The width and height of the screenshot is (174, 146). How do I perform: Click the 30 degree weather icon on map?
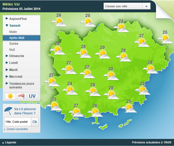pos(112,75)
